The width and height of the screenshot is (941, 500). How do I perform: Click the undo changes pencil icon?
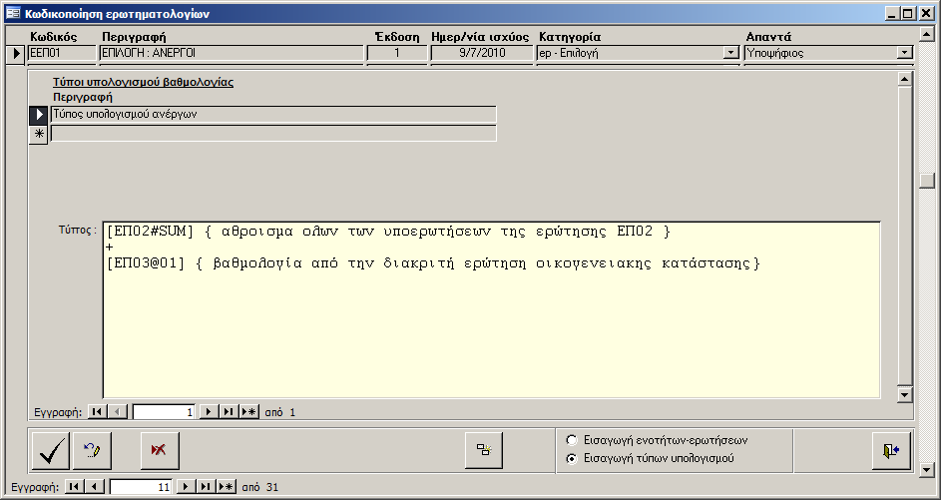pyautogui.click(x=93, y=451)
